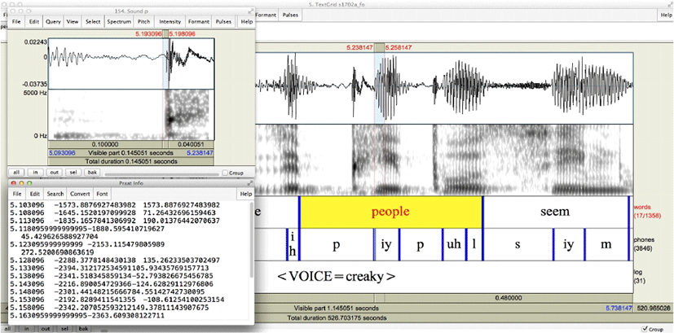674x333 pixels.
Task: Play the 0.040051 segment bar in Sound window
Action: [192, 145]
